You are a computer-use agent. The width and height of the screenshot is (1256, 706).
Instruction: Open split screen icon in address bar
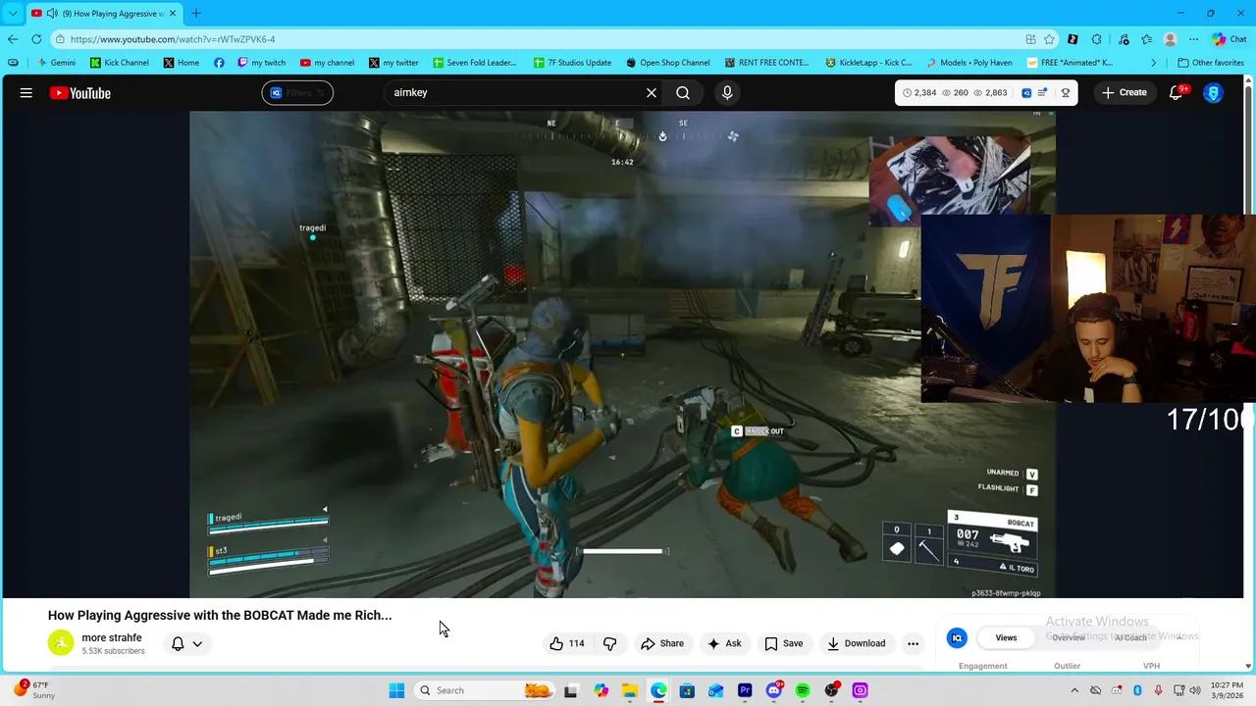pyautogui.click(x=1030, y=39)
